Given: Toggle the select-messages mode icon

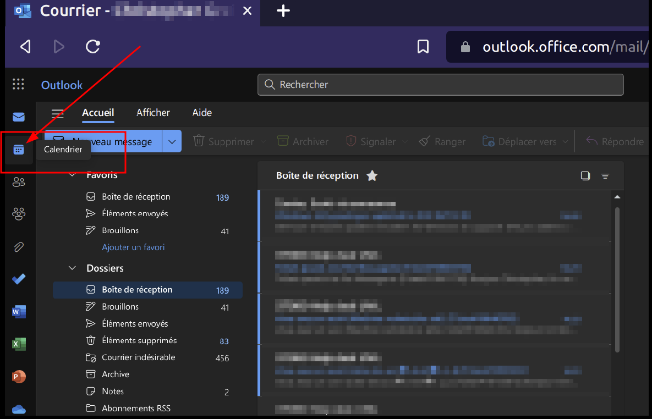Looking at the screenshot, I should pyautogui.click(x=585, y=176).
